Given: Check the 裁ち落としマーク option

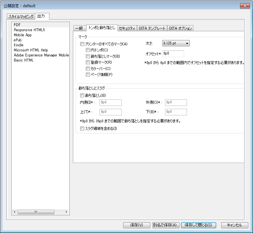Looking at the screenshot, I should [88, 56].
